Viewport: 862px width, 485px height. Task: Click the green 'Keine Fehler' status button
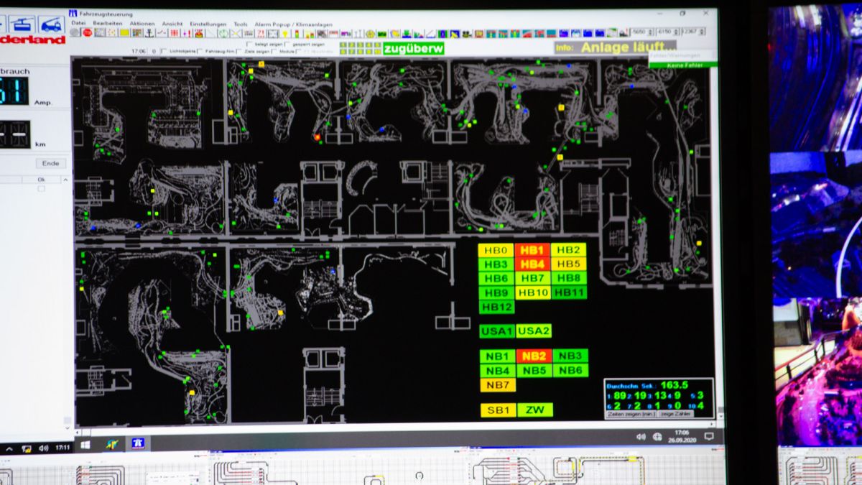(x=683, y=65)
